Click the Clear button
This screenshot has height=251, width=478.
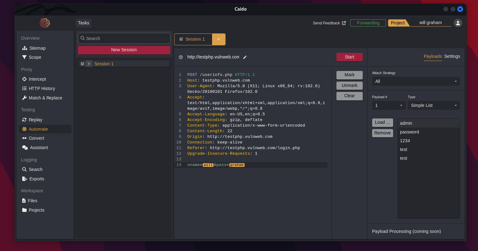[x=350, y=96]
